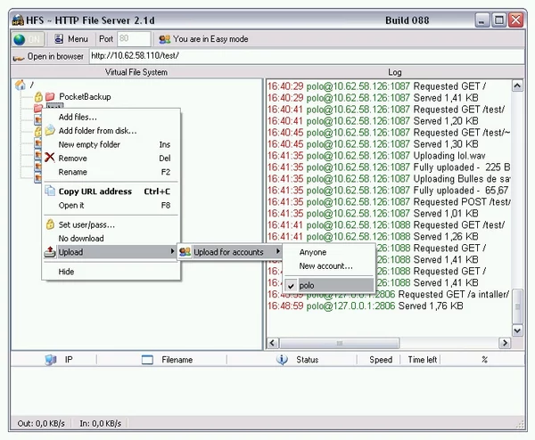Click the Easy mode users icon

point(164,39)
